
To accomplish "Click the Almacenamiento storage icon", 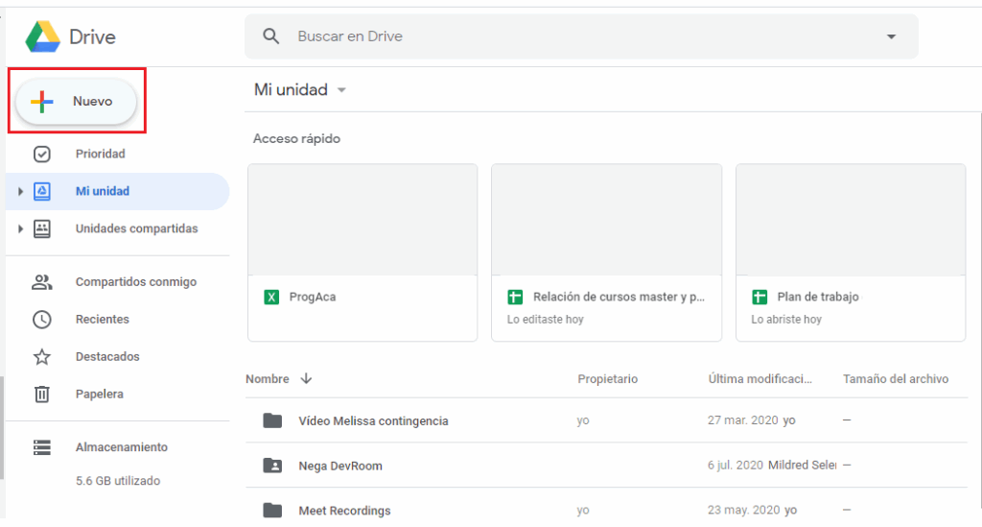I will point(42,447).
